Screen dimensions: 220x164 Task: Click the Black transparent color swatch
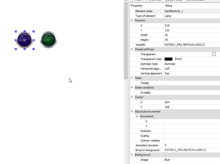168,59
